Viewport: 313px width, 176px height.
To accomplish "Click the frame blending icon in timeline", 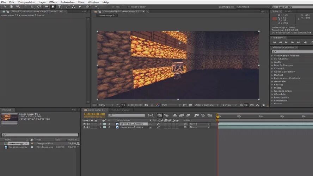I will pos(182,115).
